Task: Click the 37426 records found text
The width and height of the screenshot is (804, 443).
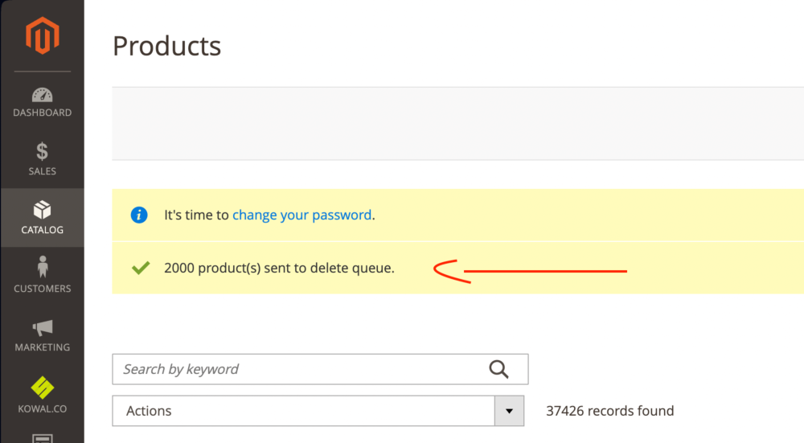Action: 609,411
